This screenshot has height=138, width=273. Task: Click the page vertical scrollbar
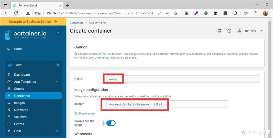pos(270,78)
